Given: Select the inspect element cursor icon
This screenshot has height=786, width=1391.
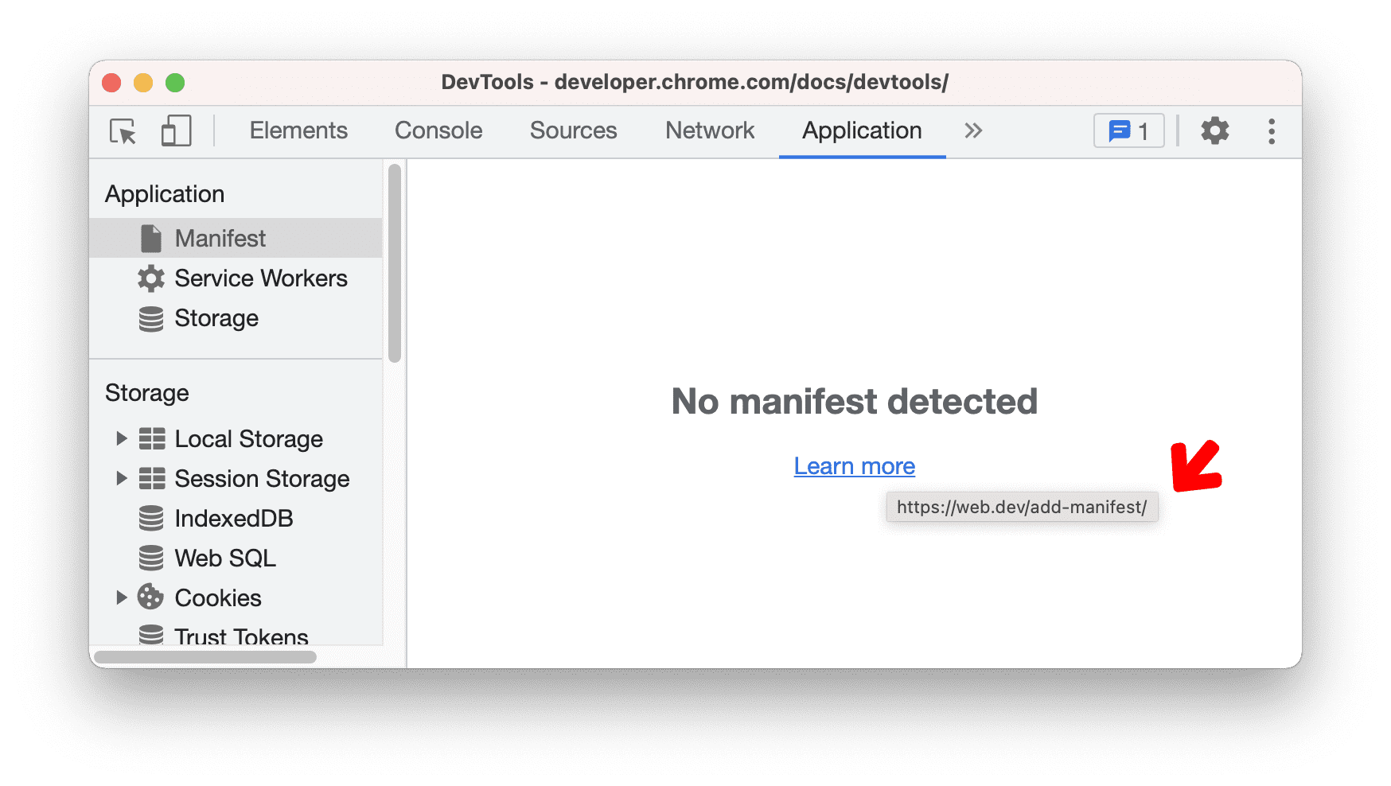Looking at the screenshot, I should click(121, 131).
